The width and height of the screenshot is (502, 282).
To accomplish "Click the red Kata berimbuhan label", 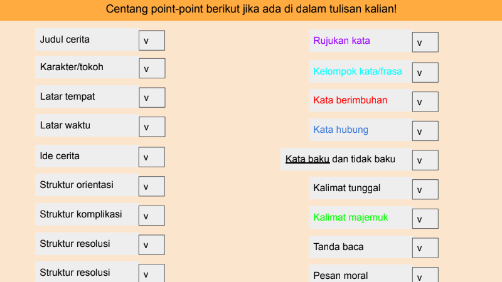I will [x=350, y=100].
